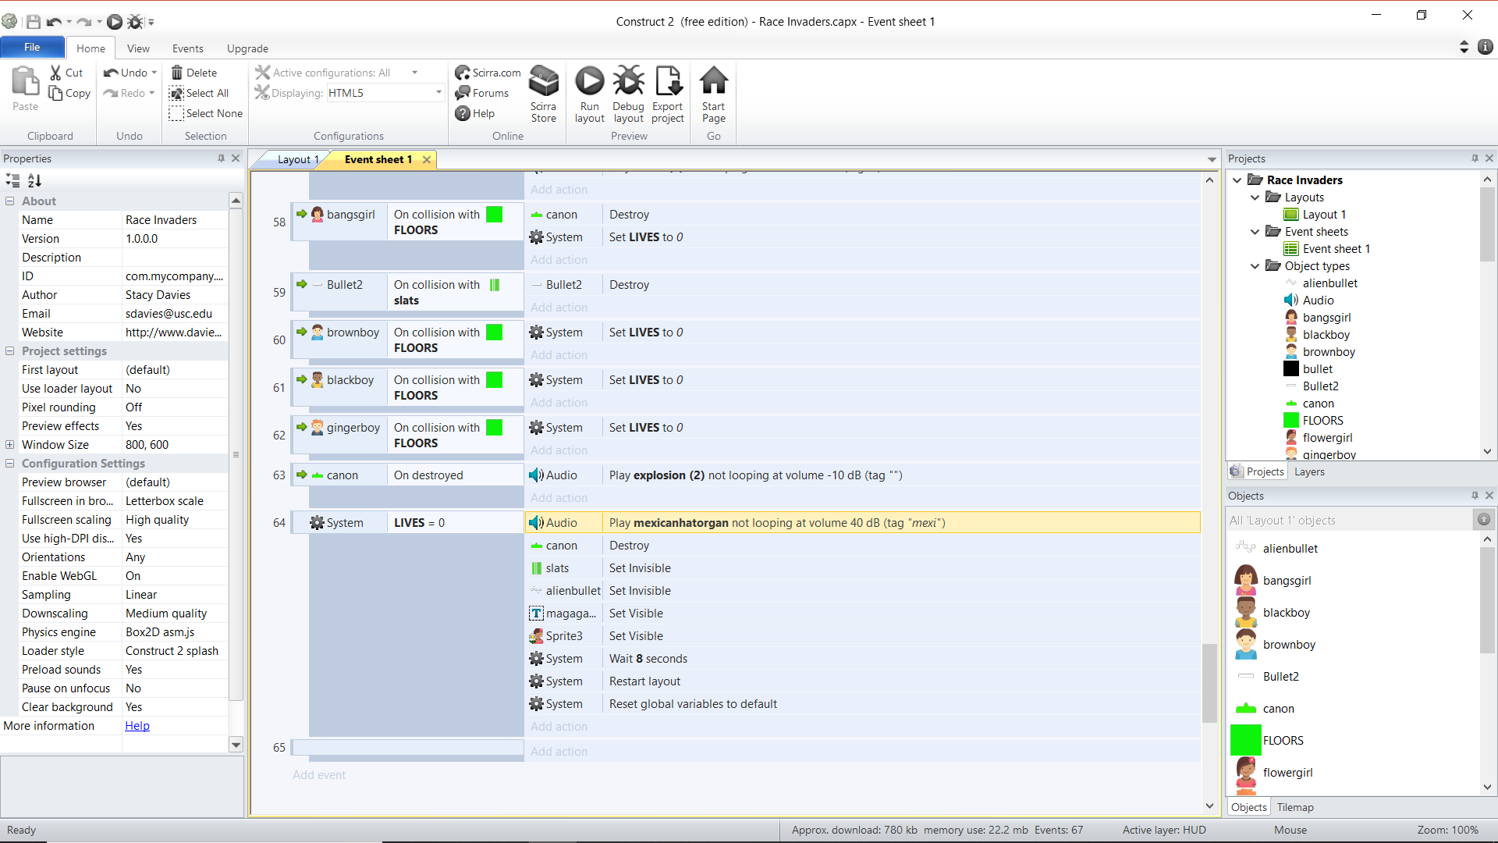Switch to the Layout 1 tab
1498x843 pixels.
coord(298,159)
